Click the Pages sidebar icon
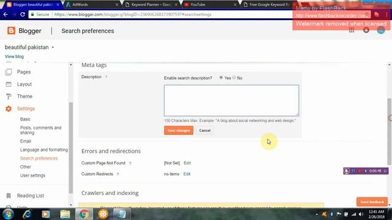 point(9,72)
